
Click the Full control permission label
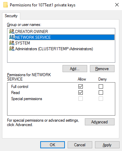[20, 87]
